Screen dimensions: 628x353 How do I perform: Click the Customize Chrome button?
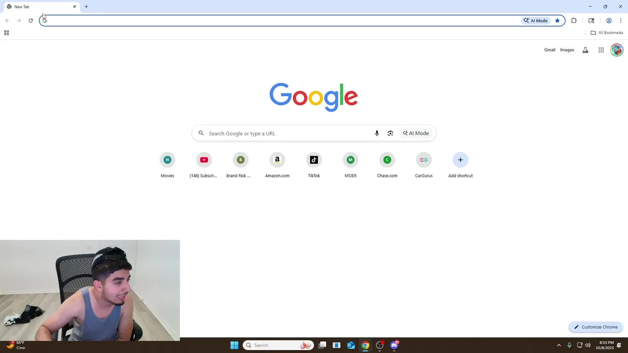pos(596,327)
